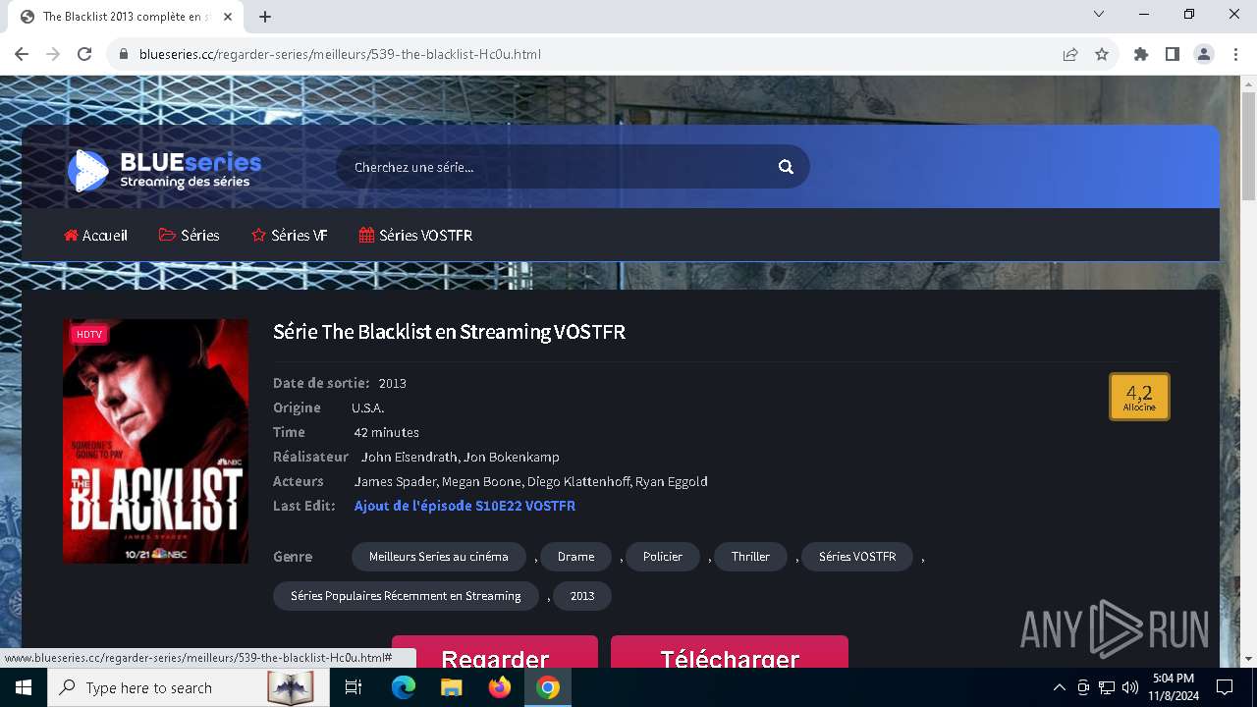The width and height of the screenshot is (1257, 707).
Task: Open the volume tray icon
Action: [1130, 687]
